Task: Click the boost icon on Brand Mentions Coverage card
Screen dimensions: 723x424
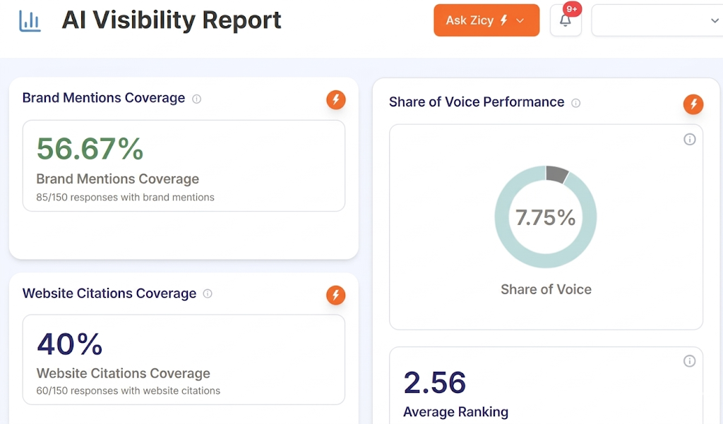Action: 336,100
